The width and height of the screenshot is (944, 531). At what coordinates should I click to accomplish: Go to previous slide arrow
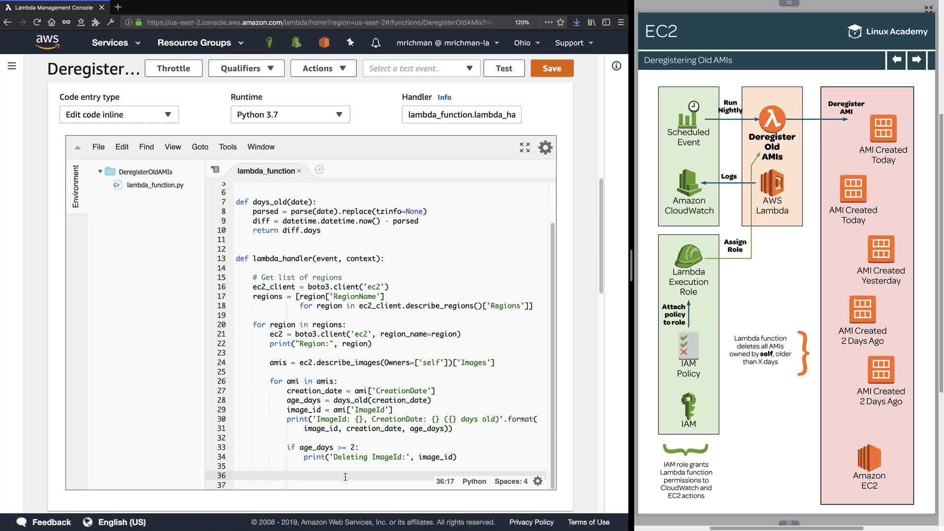click(896, 60)
